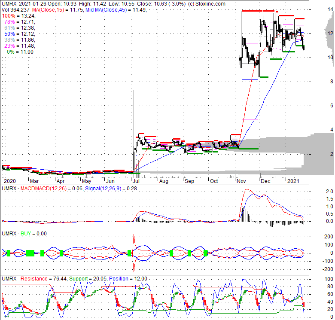
Task: Click the Jul label on time axis
Action: [x=136, y=181]
